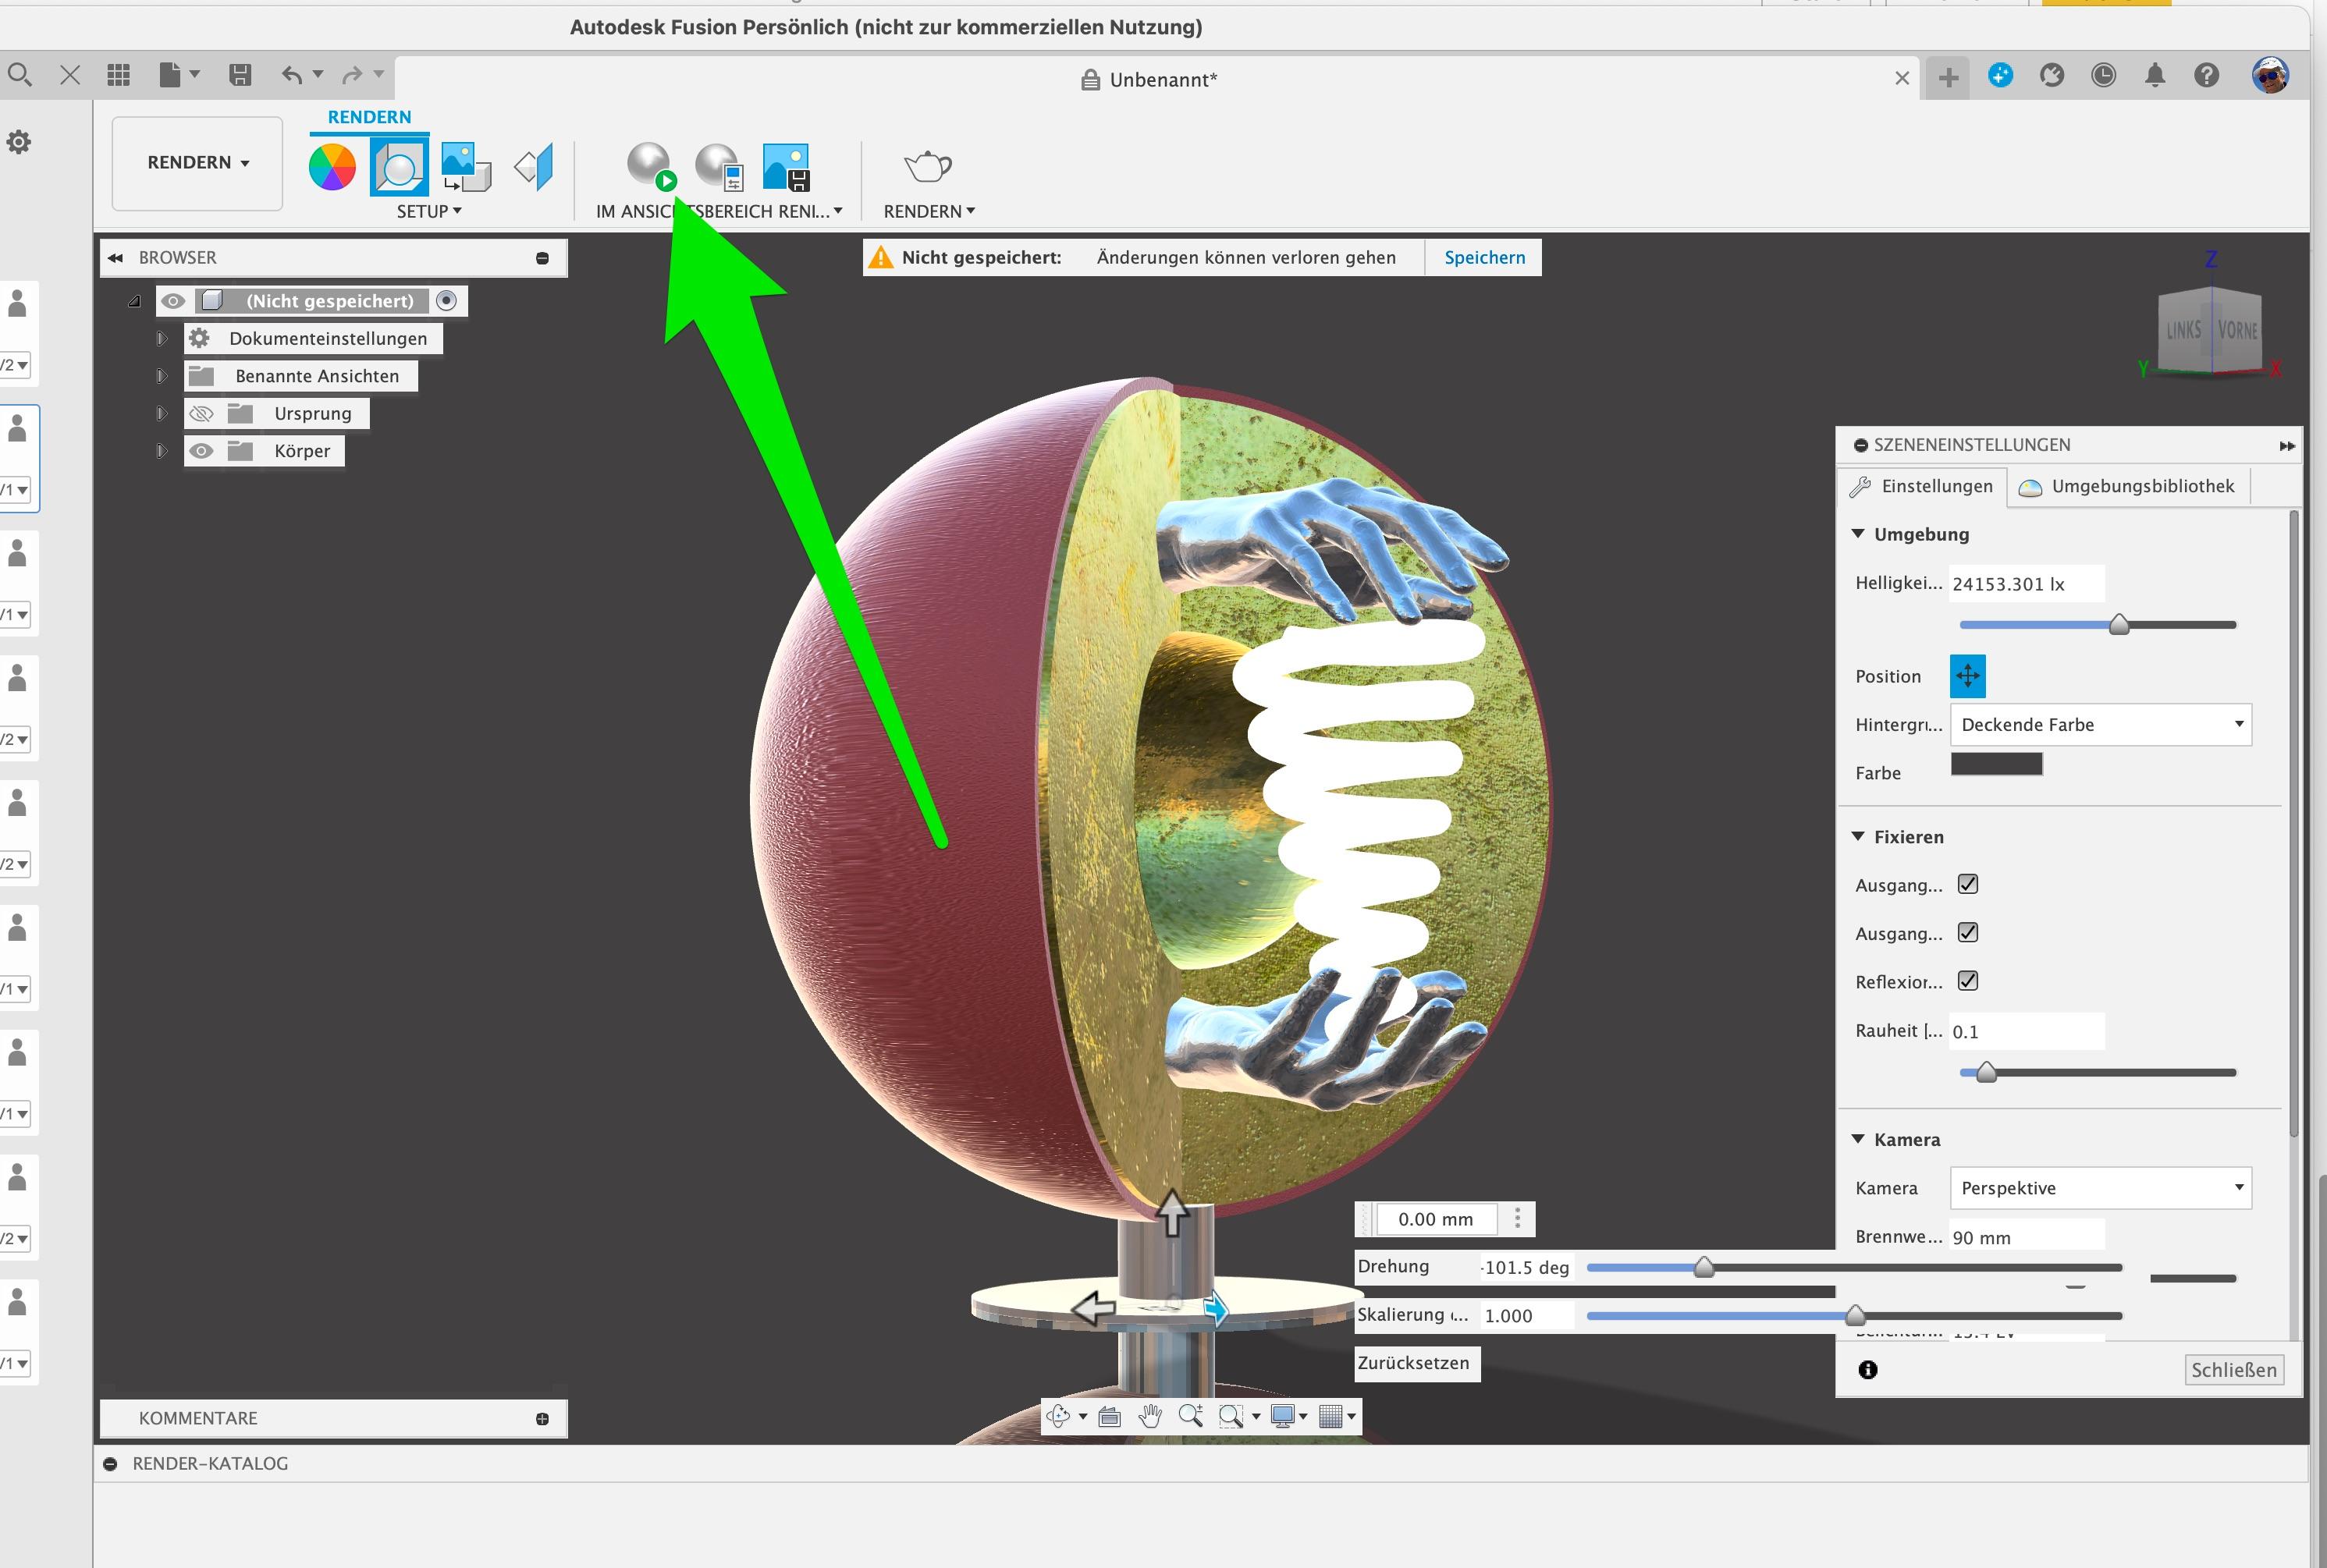Start in-canvas rendering with play sphere
The width and height of the screenshot is (2327, 1568).
tap(652, 167)
